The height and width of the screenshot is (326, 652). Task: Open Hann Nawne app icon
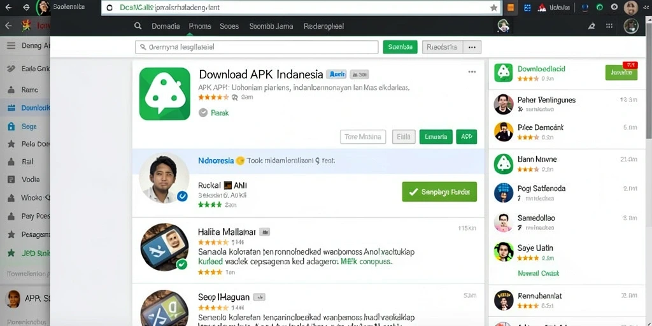pos(504,164)
